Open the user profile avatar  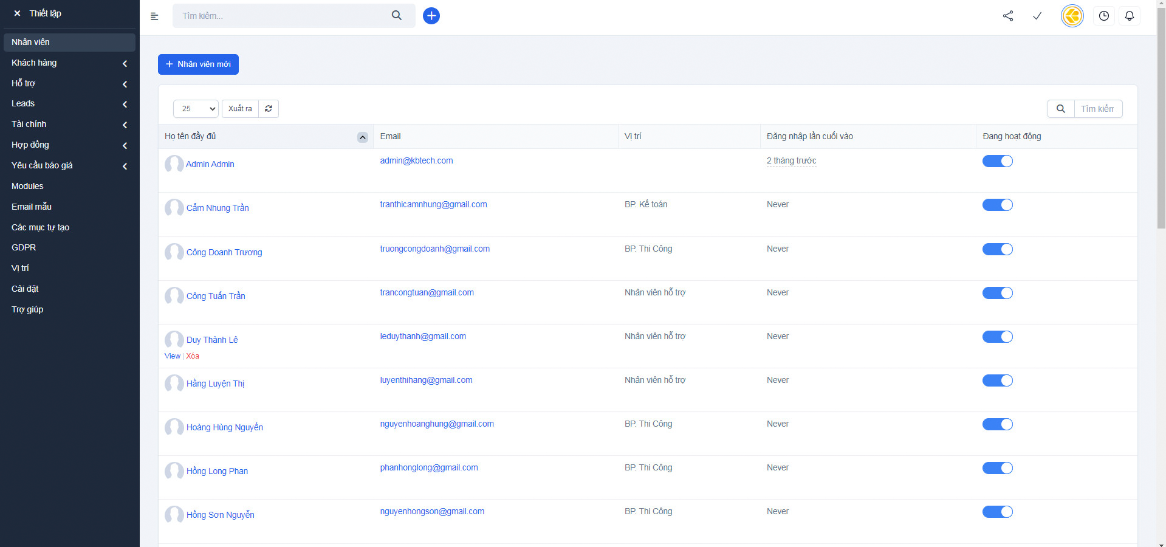click(x=1072, y=16)
